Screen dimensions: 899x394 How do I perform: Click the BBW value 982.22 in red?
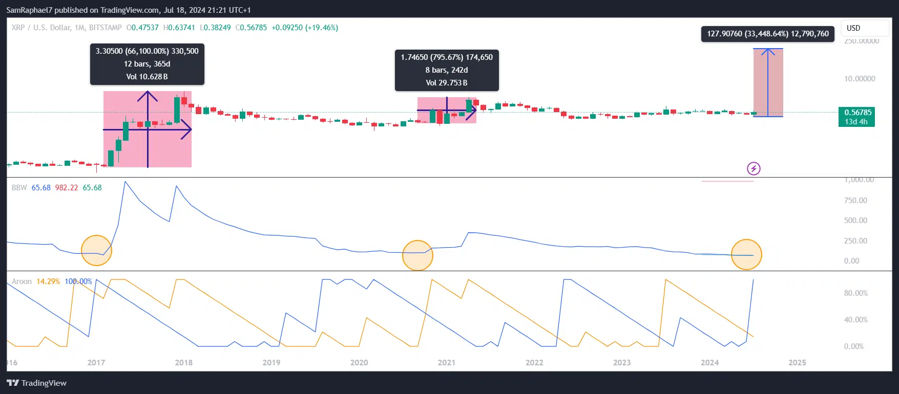pos(67,188)
